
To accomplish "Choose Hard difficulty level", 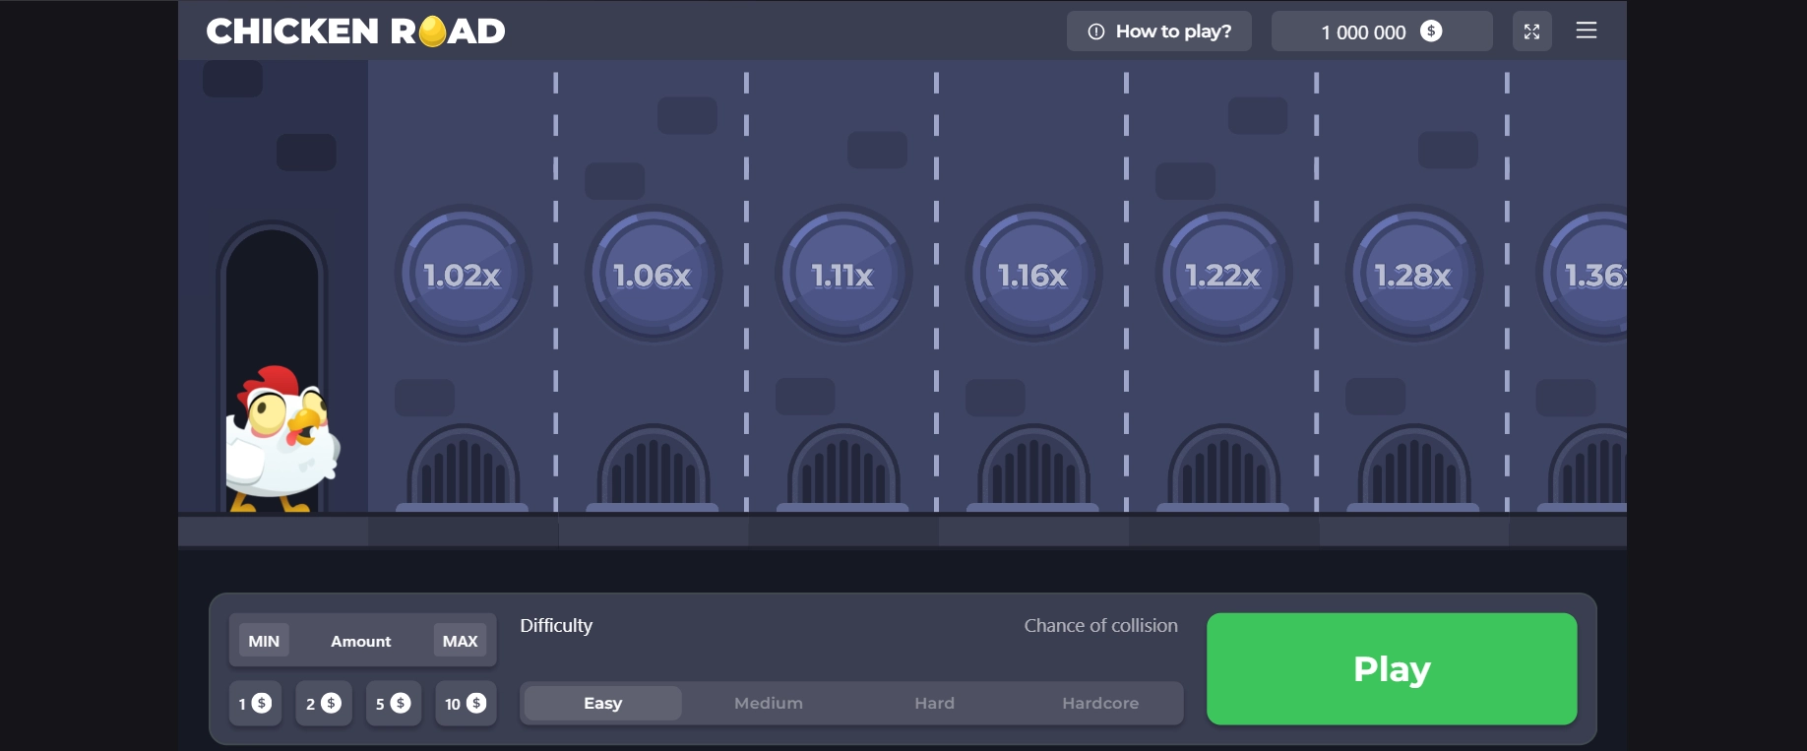I will tap(934, 703).
